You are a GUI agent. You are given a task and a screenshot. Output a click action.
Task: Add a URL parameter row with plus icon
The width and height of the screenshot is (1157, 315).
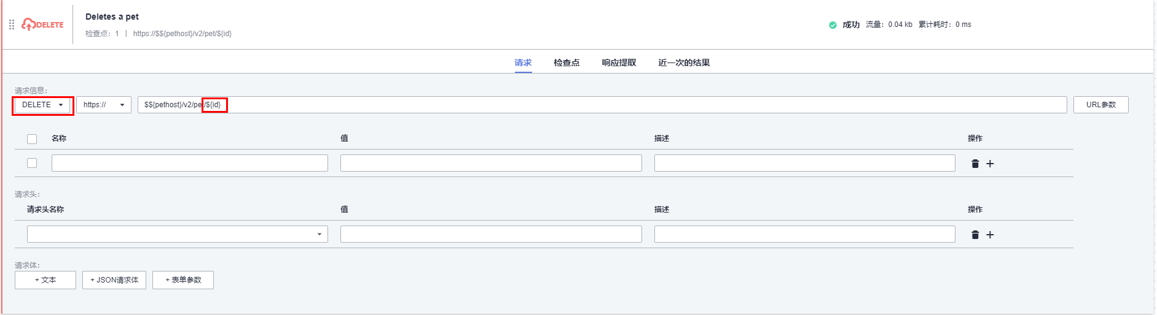pos(990,164)
